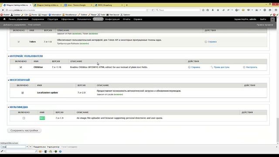Open the Конфигурация admin menu item
279x157 pixels.
click(x=112, y=19)
